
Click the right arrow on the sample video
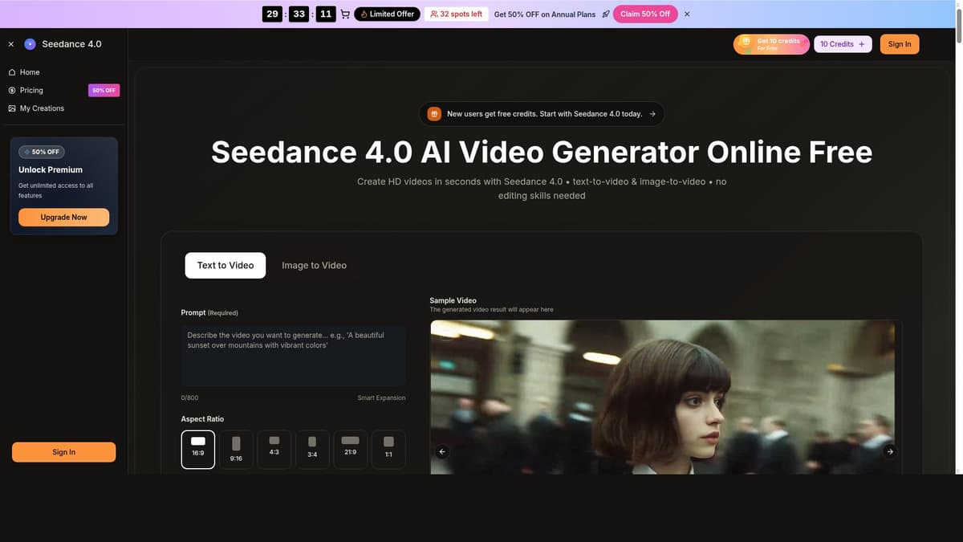[x=889, y=451]
